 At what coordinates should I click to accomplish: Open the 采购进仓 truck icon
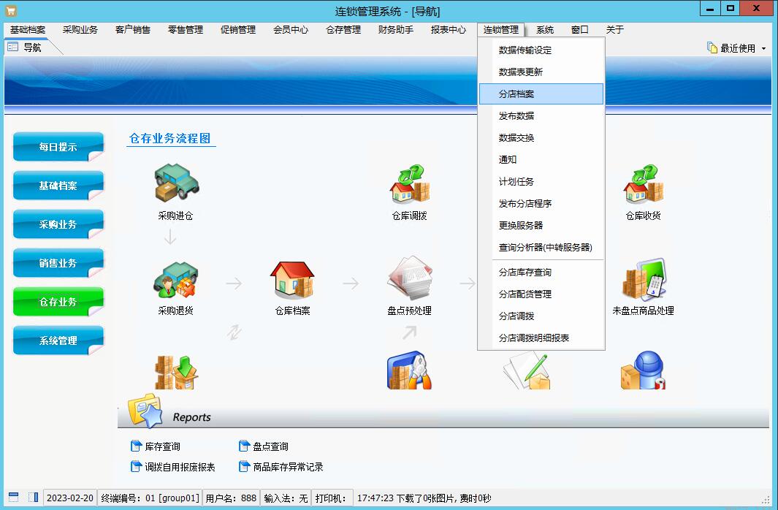click(x=176, y=182)
